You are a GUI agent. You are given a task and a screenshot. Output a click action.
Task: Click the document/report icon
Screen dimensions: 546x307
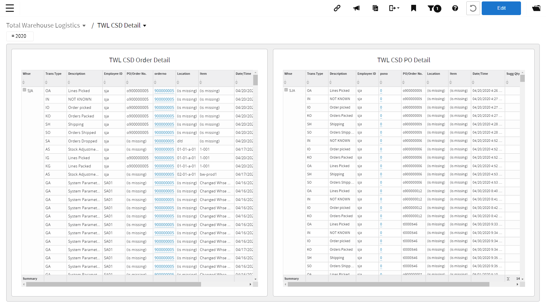(375, 8)
